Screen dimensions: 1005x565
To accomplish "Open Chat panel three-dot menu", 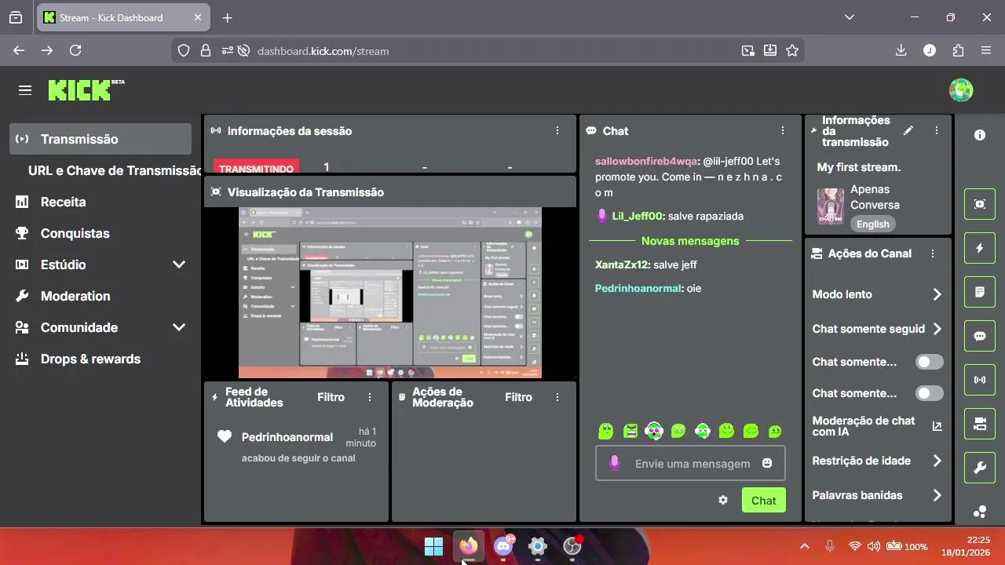I will point(783,131).
